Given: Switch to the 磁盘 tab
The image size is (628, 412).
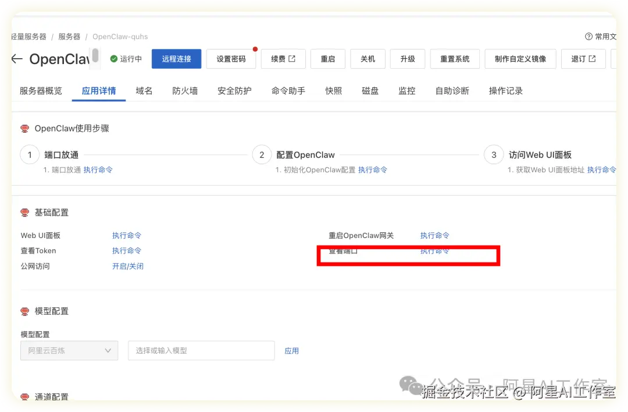Looking at the screenshot, I should [x=370, y=91].
